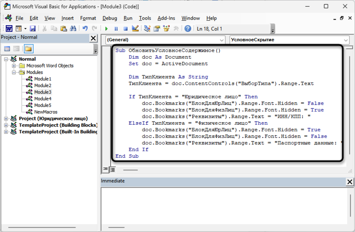The width and height of the screenshot is (355, 232).
Task: Click the View Microsoft Word icon
Action: tap(9, 29)
